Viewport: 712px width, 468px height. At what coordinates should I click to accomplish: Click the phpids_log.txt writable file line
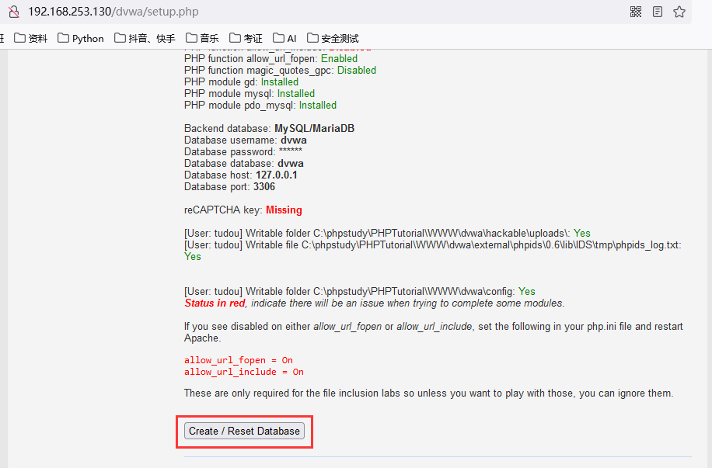pyautogui.click(x=432, y=251)
